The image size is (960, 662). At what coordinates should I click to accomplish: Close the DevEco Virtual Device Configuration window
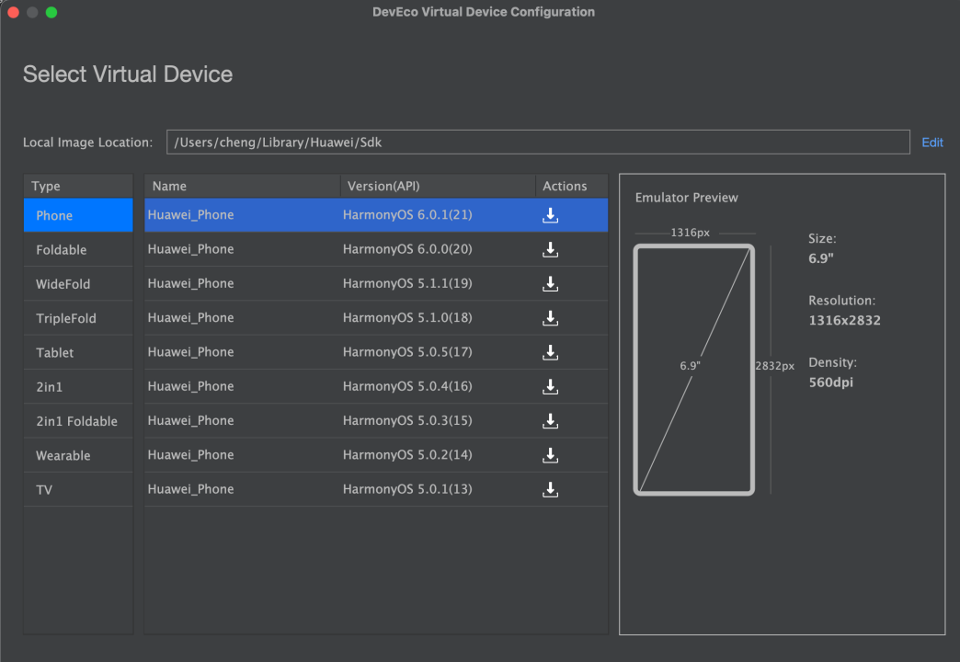click(x=14, y=12)
